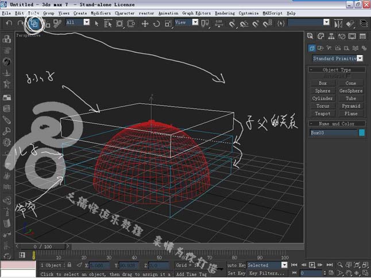
Task: Click the Mirror Selected Objects icon
Action: [338, 24]
